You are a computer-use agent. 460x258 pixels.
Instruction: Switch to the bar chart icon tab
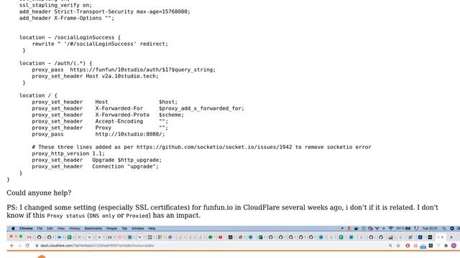(x=390, y=237)
